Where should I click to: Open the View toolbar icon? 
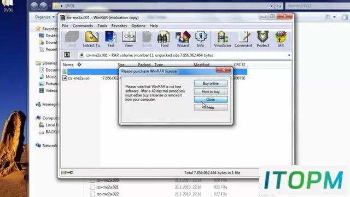pos(129,39)
